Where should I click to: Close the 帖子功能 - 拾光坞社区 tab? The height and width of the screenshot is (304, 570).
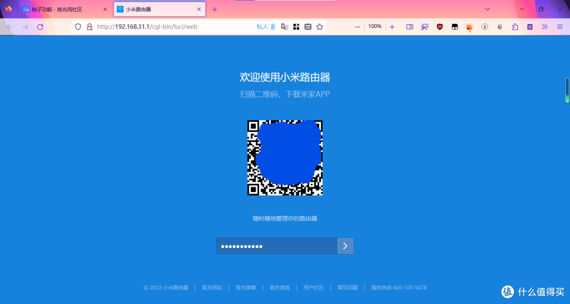point(105,9)
